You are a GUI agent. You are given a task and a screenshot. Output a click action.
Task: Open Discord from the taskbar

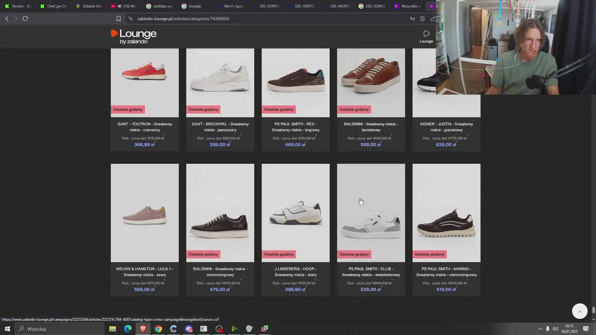(x=189, y=329)
